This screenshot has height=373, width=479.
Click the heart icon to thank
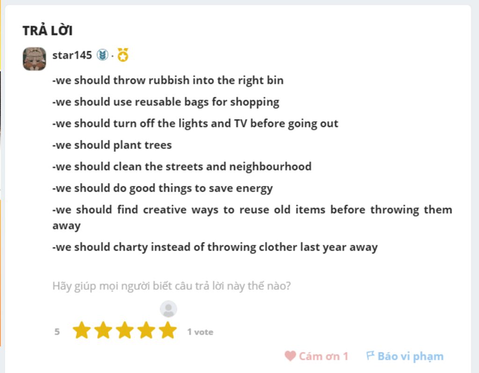pyautogui.click(x=290, y=356)
